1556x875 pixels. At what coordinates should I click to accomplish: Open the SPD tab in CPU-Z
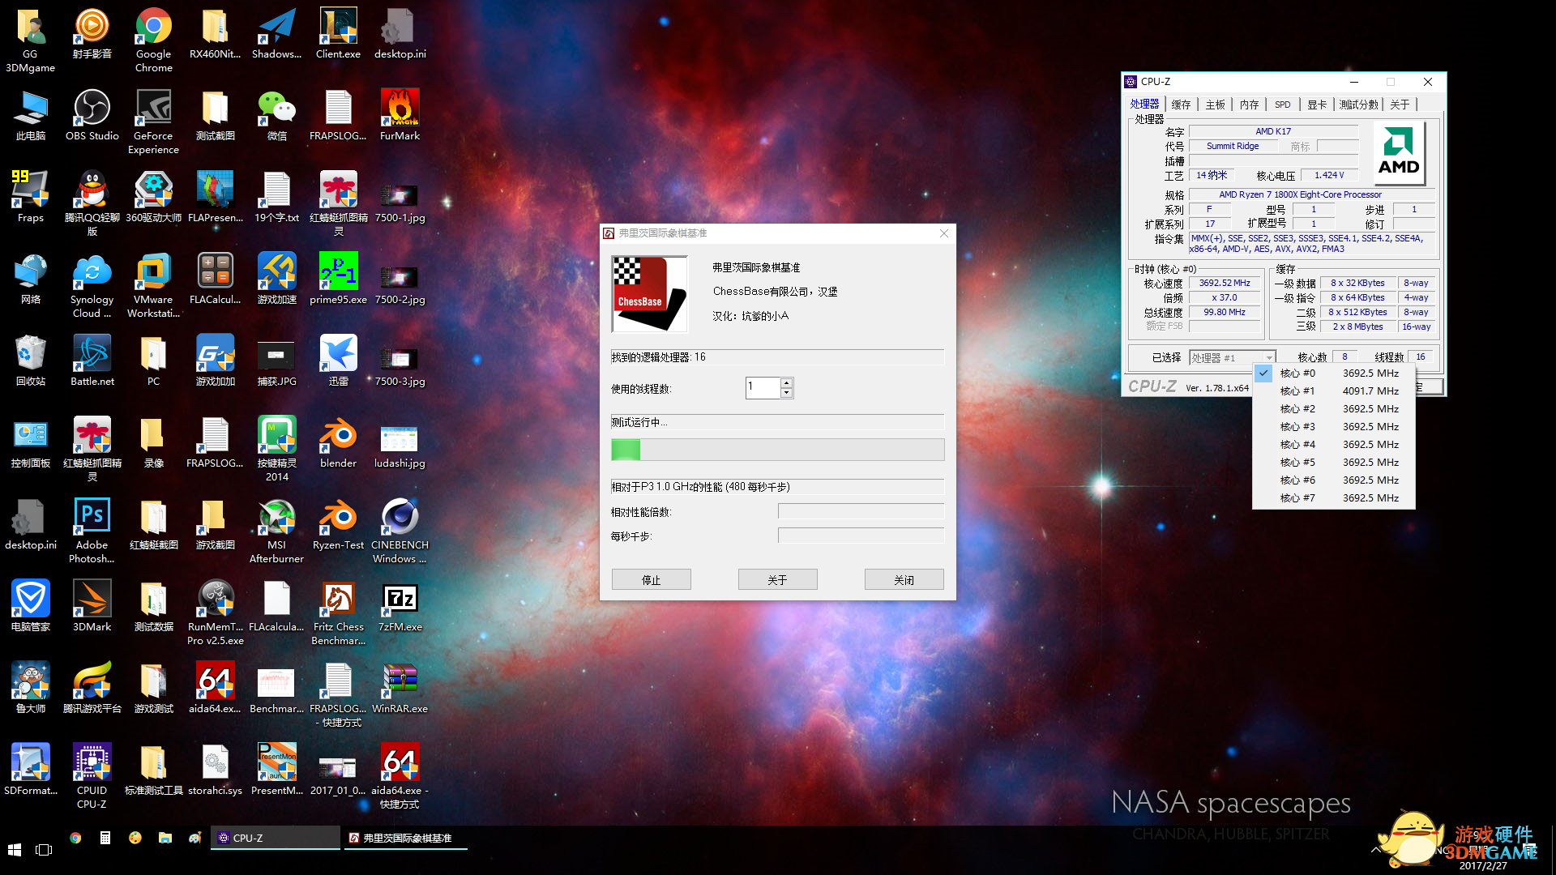1282,105
